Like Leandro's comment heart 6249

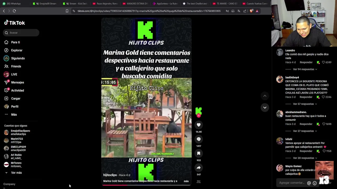pyautogui.click(x=324, y=62)
